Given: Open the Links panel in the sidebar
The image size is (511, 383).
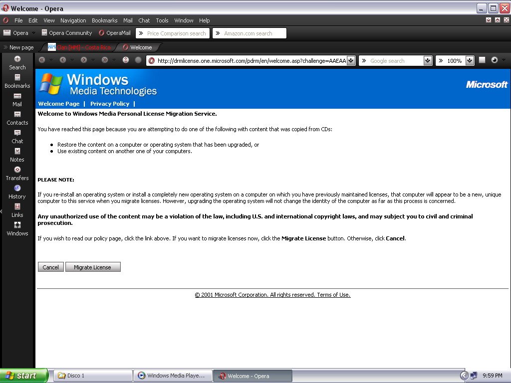Looking at the screenshot, I should coord(17,211).
